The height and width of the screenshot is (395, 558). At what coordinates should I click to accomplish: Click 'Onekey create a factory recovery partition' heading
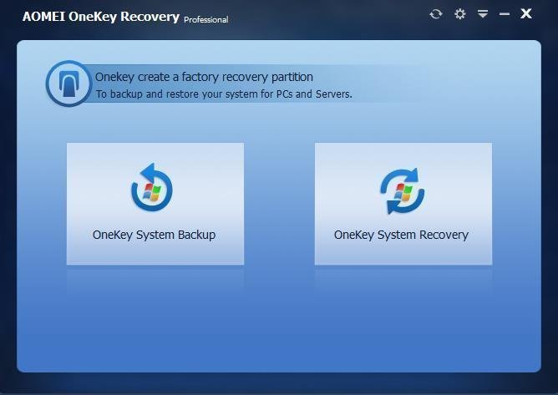pos(204,77)
